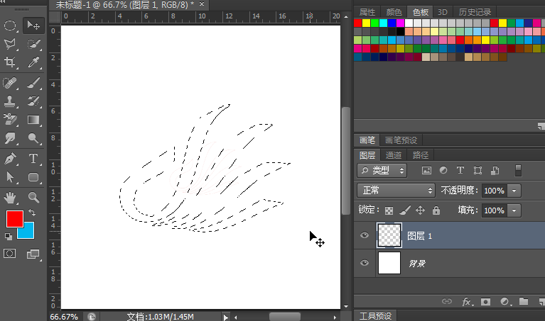The height and width of the screenshot is (321, 545).
Task: Switch to the 通道 tab
Action: pyautogui.click(x=394, y=155)
